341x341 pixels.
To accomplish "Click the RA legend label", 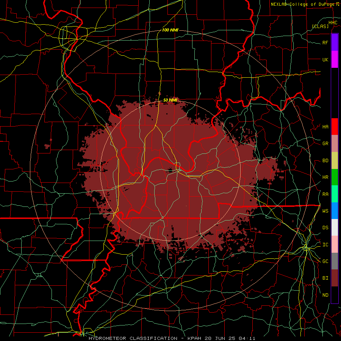I will [x=325, y=194].
